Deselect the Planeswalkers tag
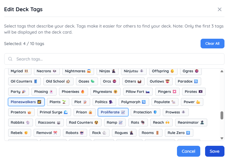The image size is (229, 160). (26, 102)
